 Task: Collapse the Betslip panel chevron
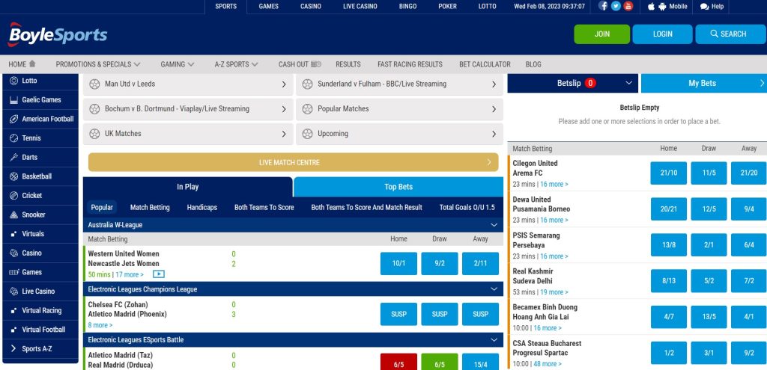click(629, 83)
